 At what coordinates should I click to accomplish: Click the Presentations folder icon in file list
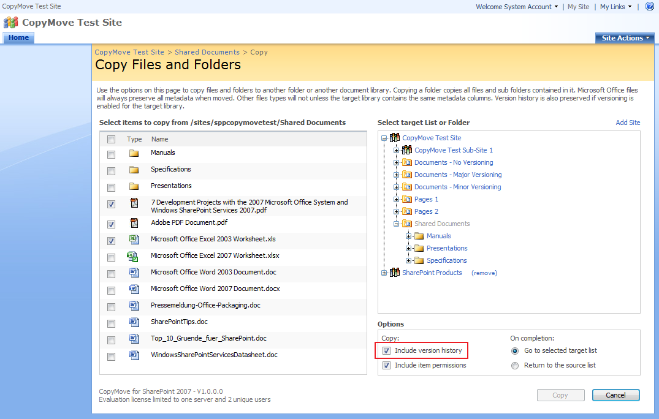pyautogui.click(x=134, y=186)
